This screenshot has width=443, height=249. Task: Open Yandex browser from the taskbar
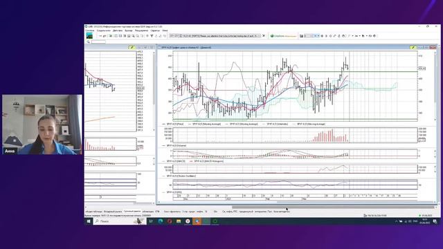coord(188,221)
